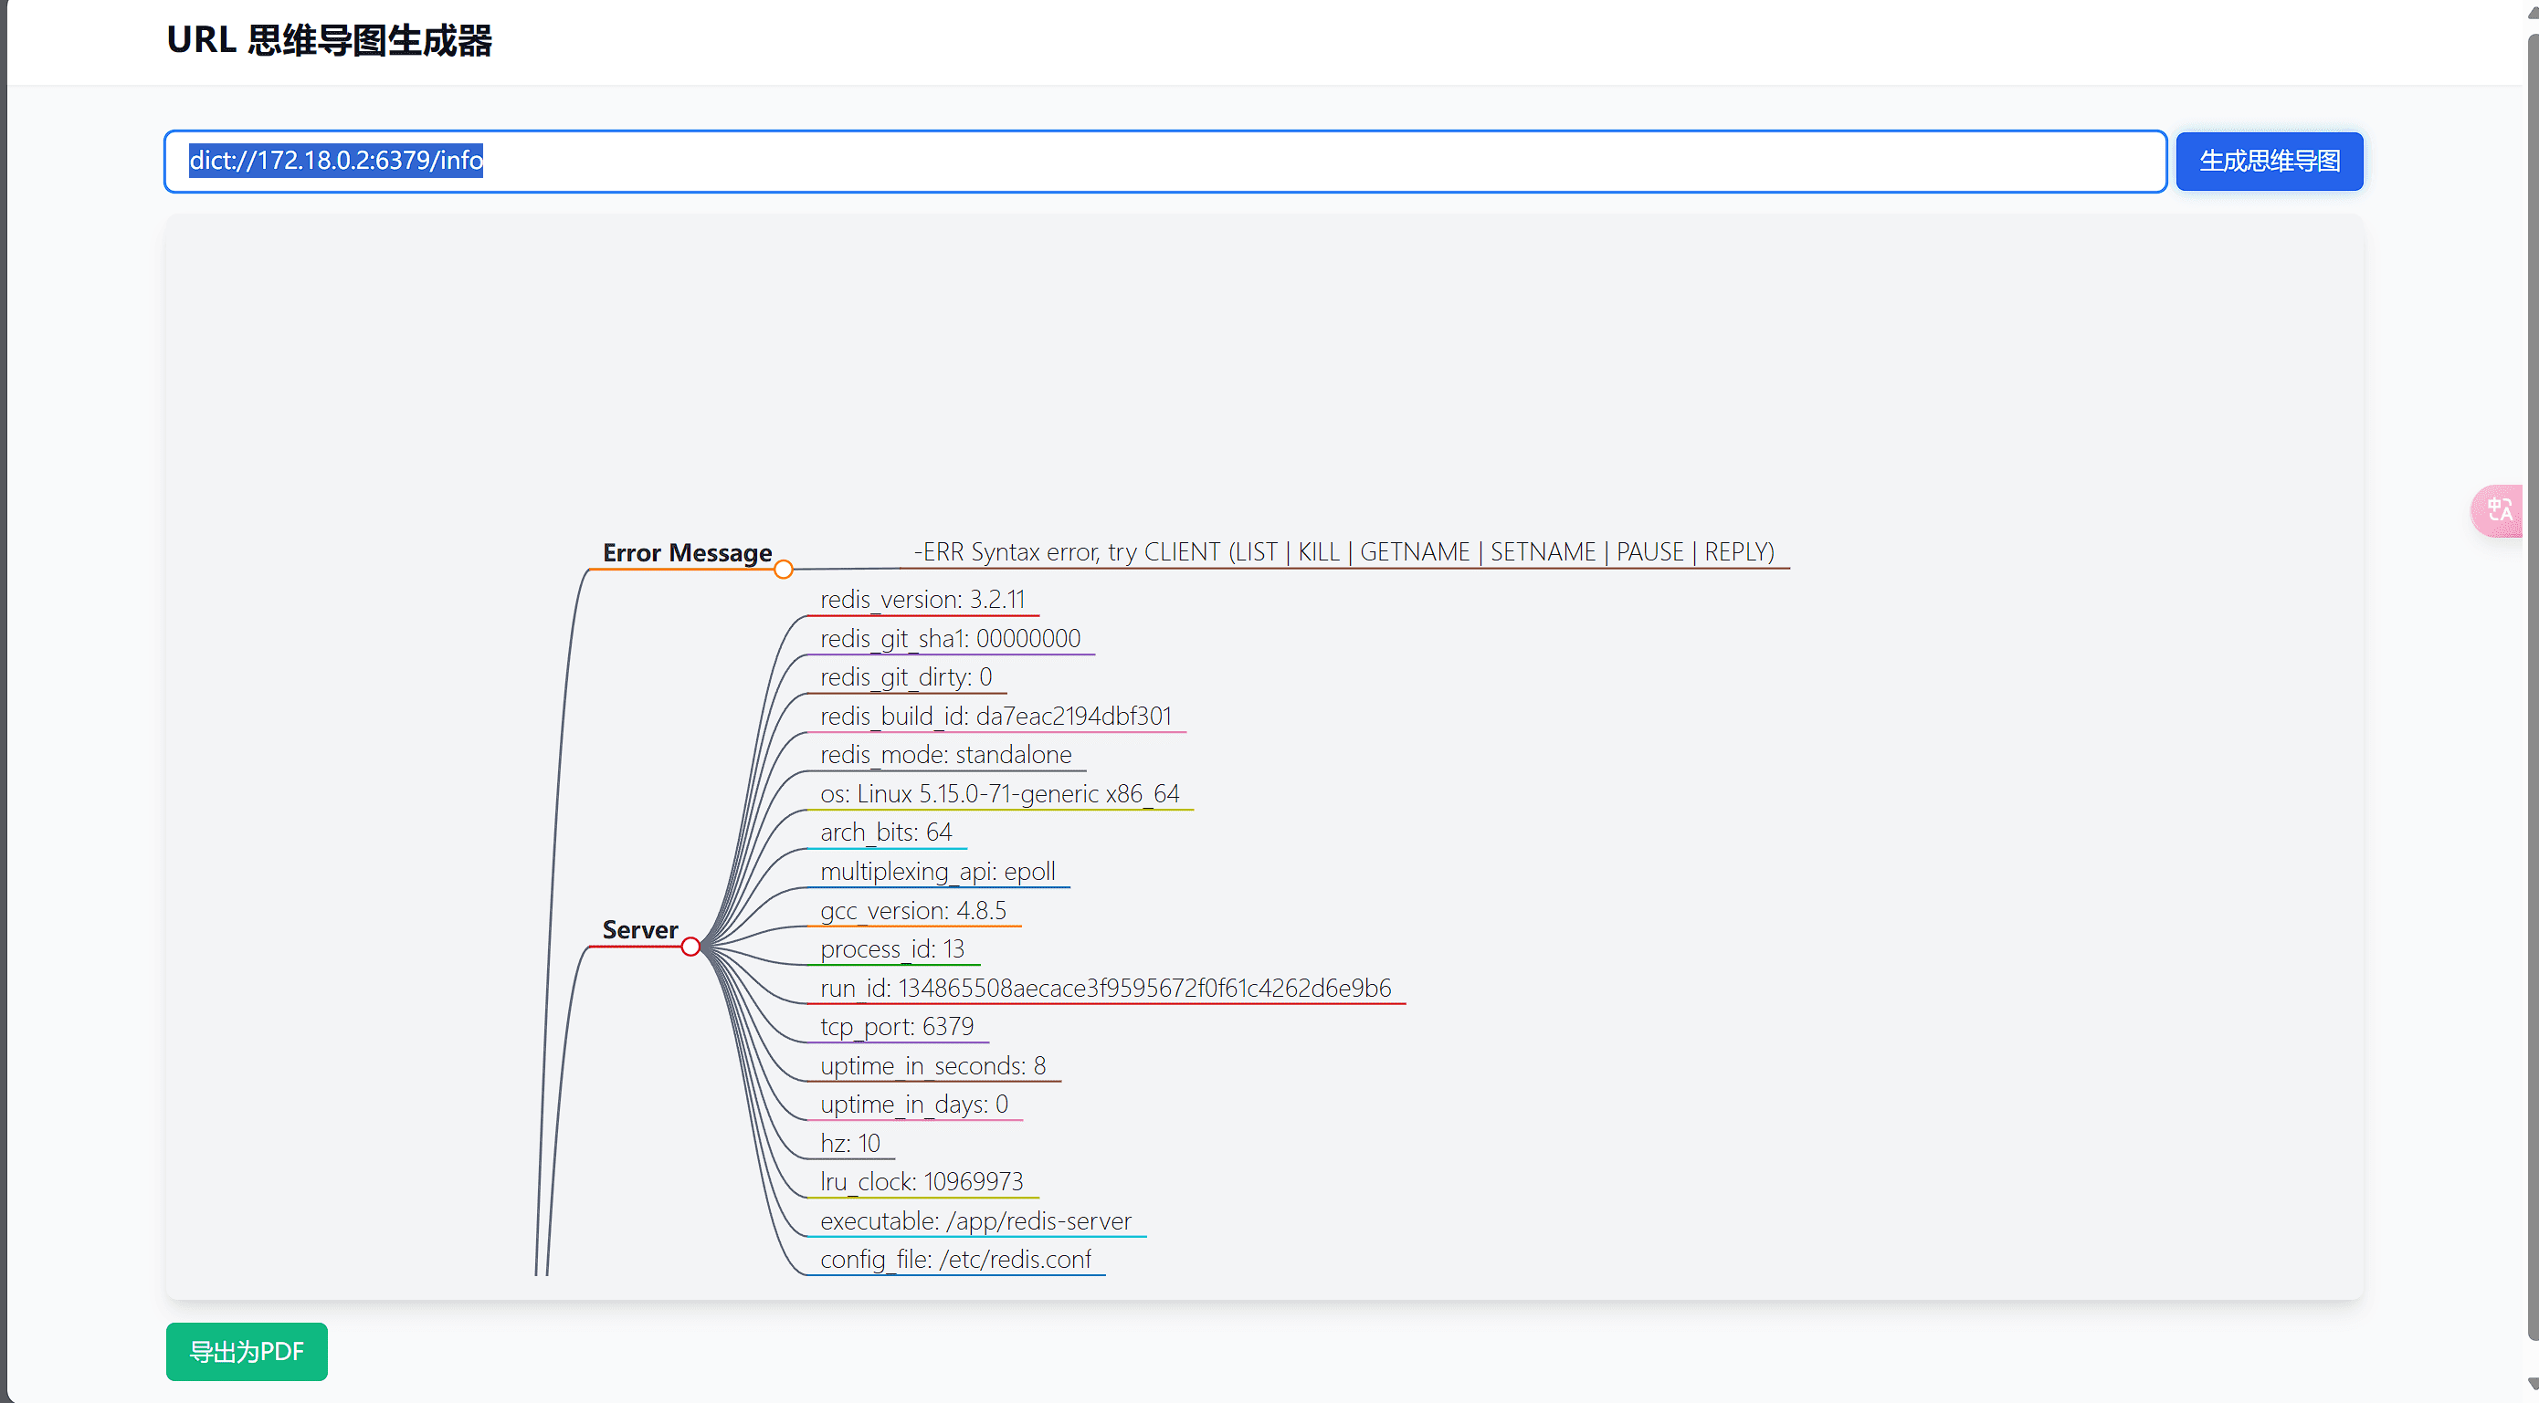Click the executable: /app/redis-server node
2539x1403 pixels.
975,1220
